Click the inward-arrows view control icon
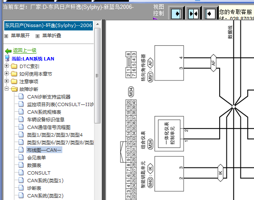 pyautogui.click(x=193, y=14)
